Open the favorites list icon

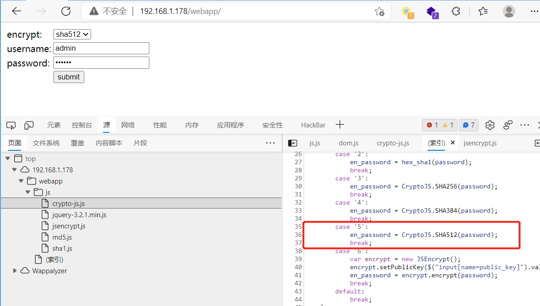483,11
